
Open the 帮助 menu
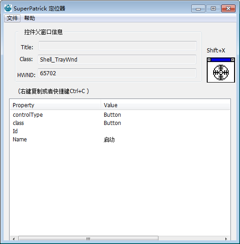pos(30,18)
